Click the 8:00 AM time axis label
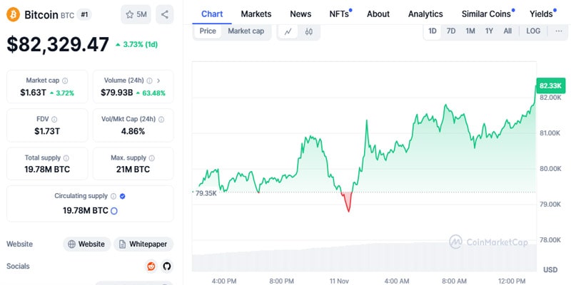Screen dimensions: 571x285 454,281
